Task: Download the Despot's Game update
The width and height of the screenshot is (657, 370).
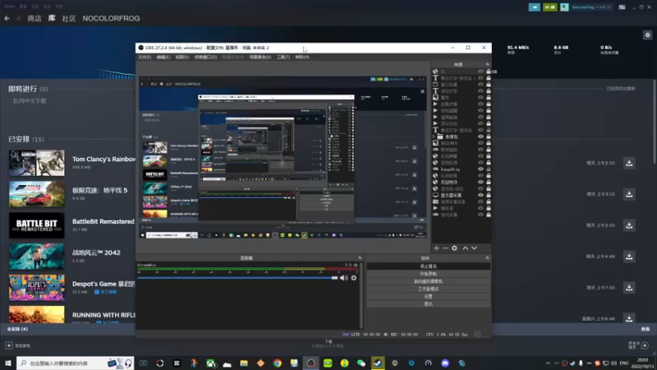Action: point(629,288)
